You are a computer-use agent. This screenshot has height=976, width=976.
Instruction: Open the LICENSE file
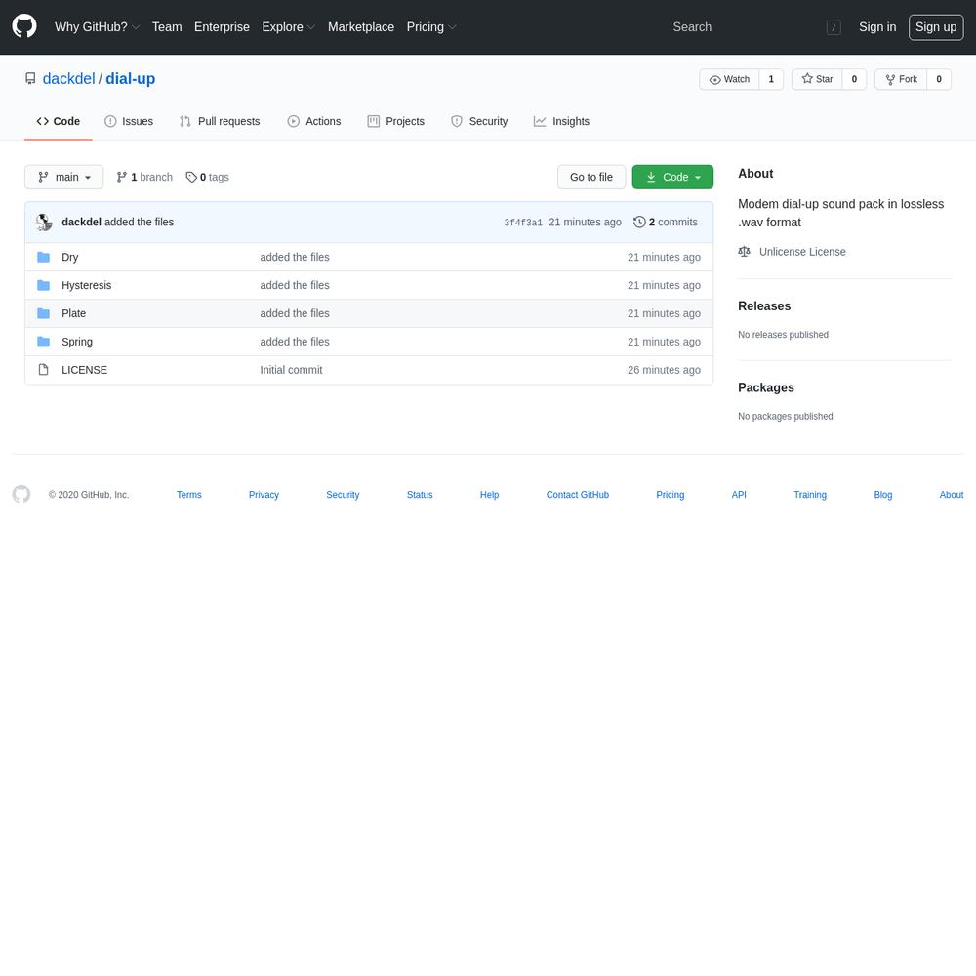pos(84,370)
